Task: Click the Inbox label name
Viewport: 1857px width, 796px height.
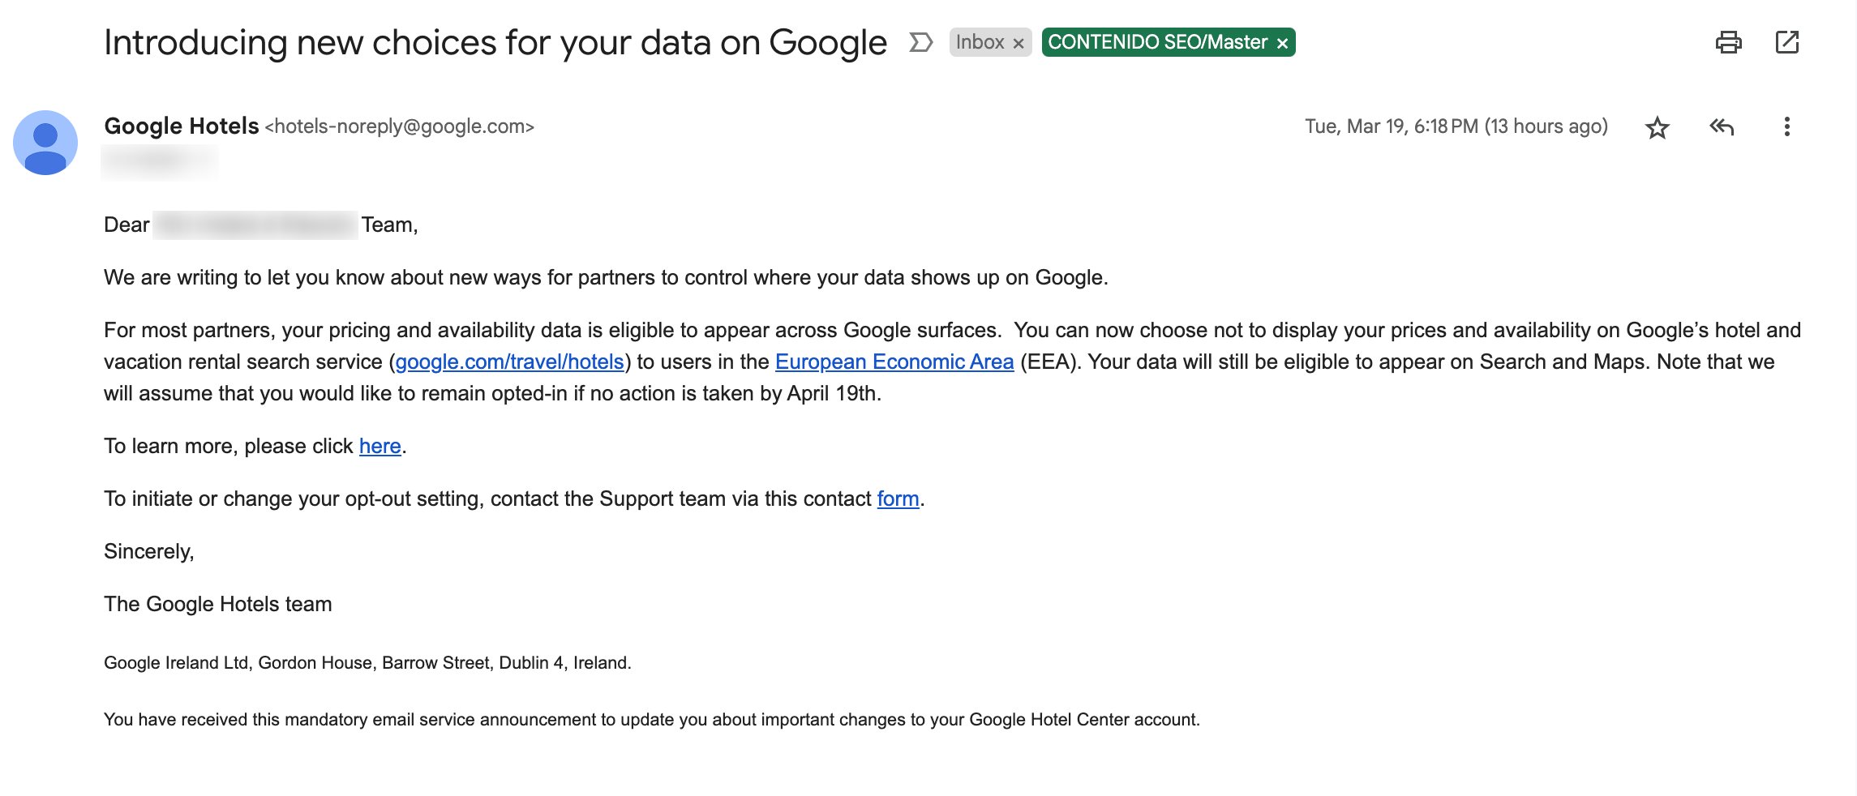Action: click(980, 41)
